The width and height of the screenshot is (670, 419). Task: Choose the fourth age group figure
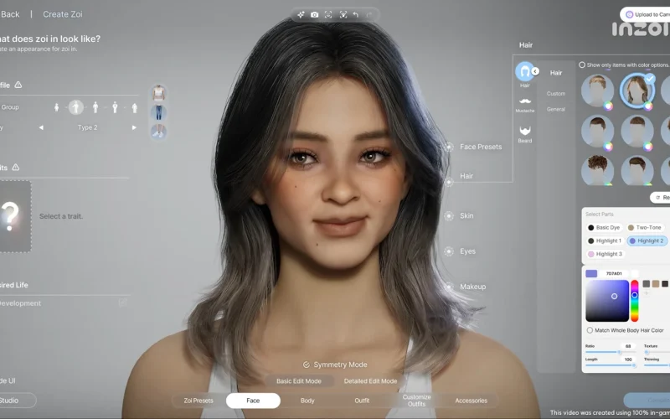(x=115, y=107)
